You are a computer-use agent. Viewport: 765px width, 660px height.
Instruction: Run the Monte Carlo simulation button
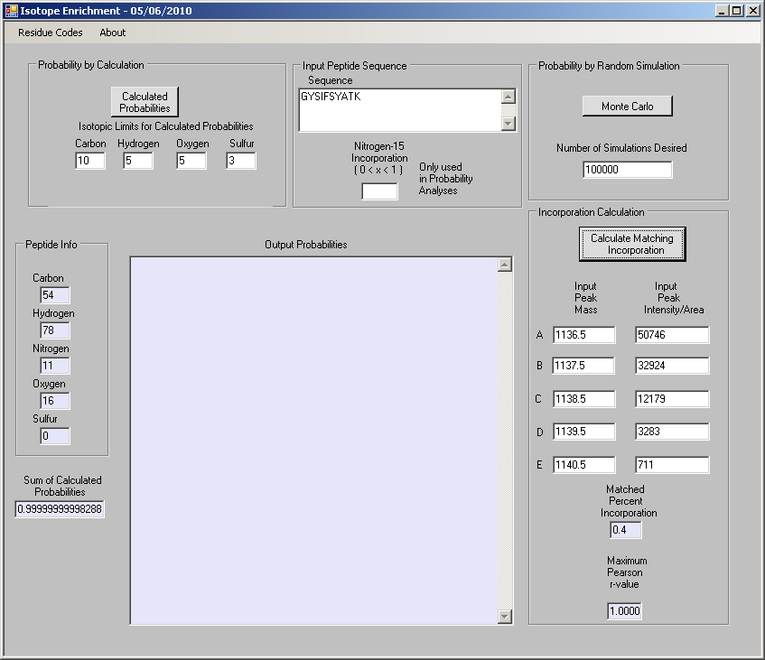click(x=627, y=107)
